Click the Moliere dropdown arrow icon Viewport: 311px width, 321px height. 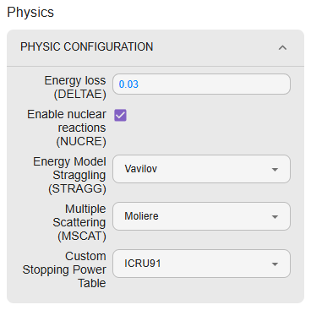coord(275,217)
